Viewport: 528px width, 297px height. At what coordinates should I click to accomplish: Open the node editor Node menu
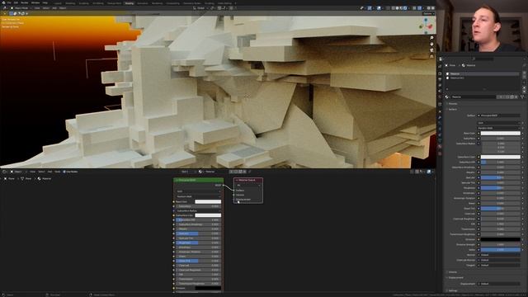click(x=58, y=172)
